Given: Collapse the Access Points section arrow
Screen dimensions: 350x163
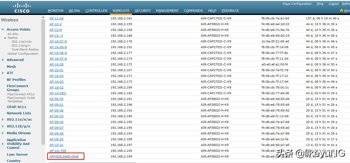Looking at the screenshot, I should tap(3, 30).
